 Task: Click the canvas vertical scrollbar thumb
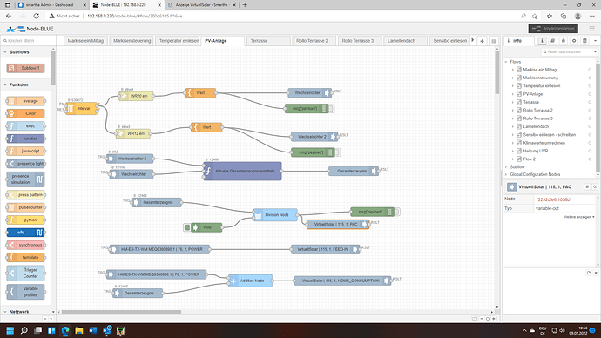coord(497,73)
